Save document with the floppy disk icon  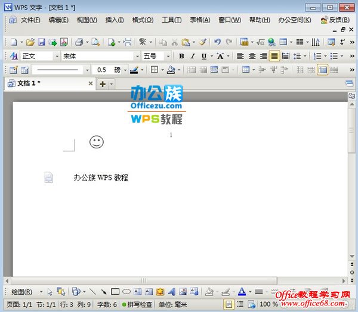(x=42, y=42)
